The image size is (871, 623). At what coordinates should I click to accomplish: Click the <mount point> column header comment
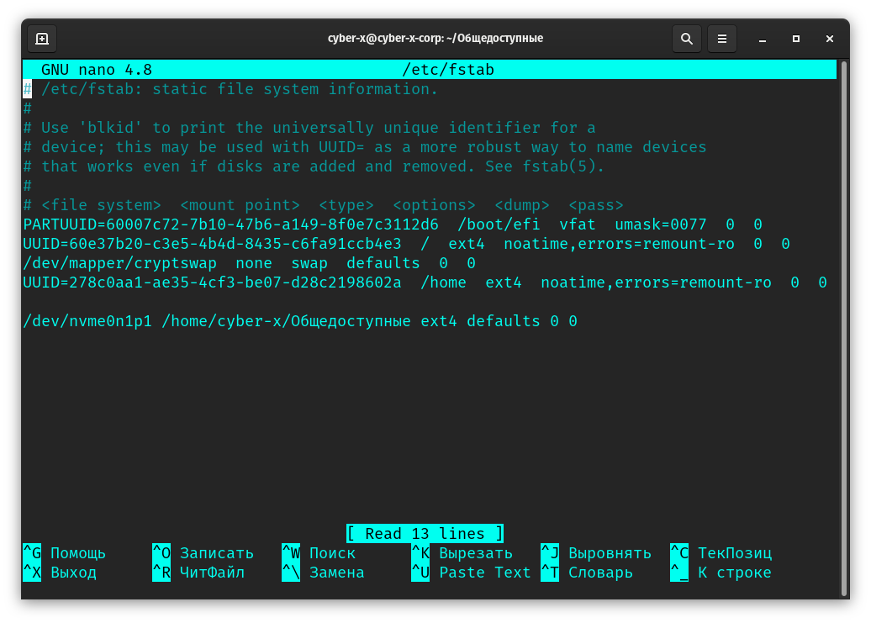click(240, 205)
